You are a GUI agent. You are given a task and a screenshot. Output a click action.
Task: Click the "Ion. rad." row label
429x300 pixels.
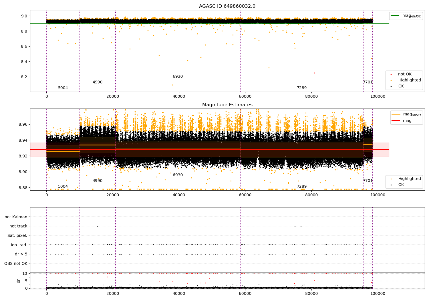[19, 245]
